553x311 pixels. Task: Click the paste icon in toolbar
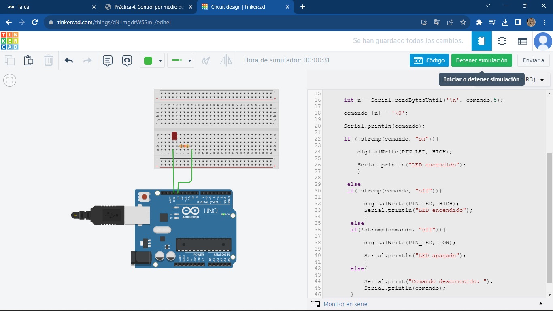(x=28, y=60)
